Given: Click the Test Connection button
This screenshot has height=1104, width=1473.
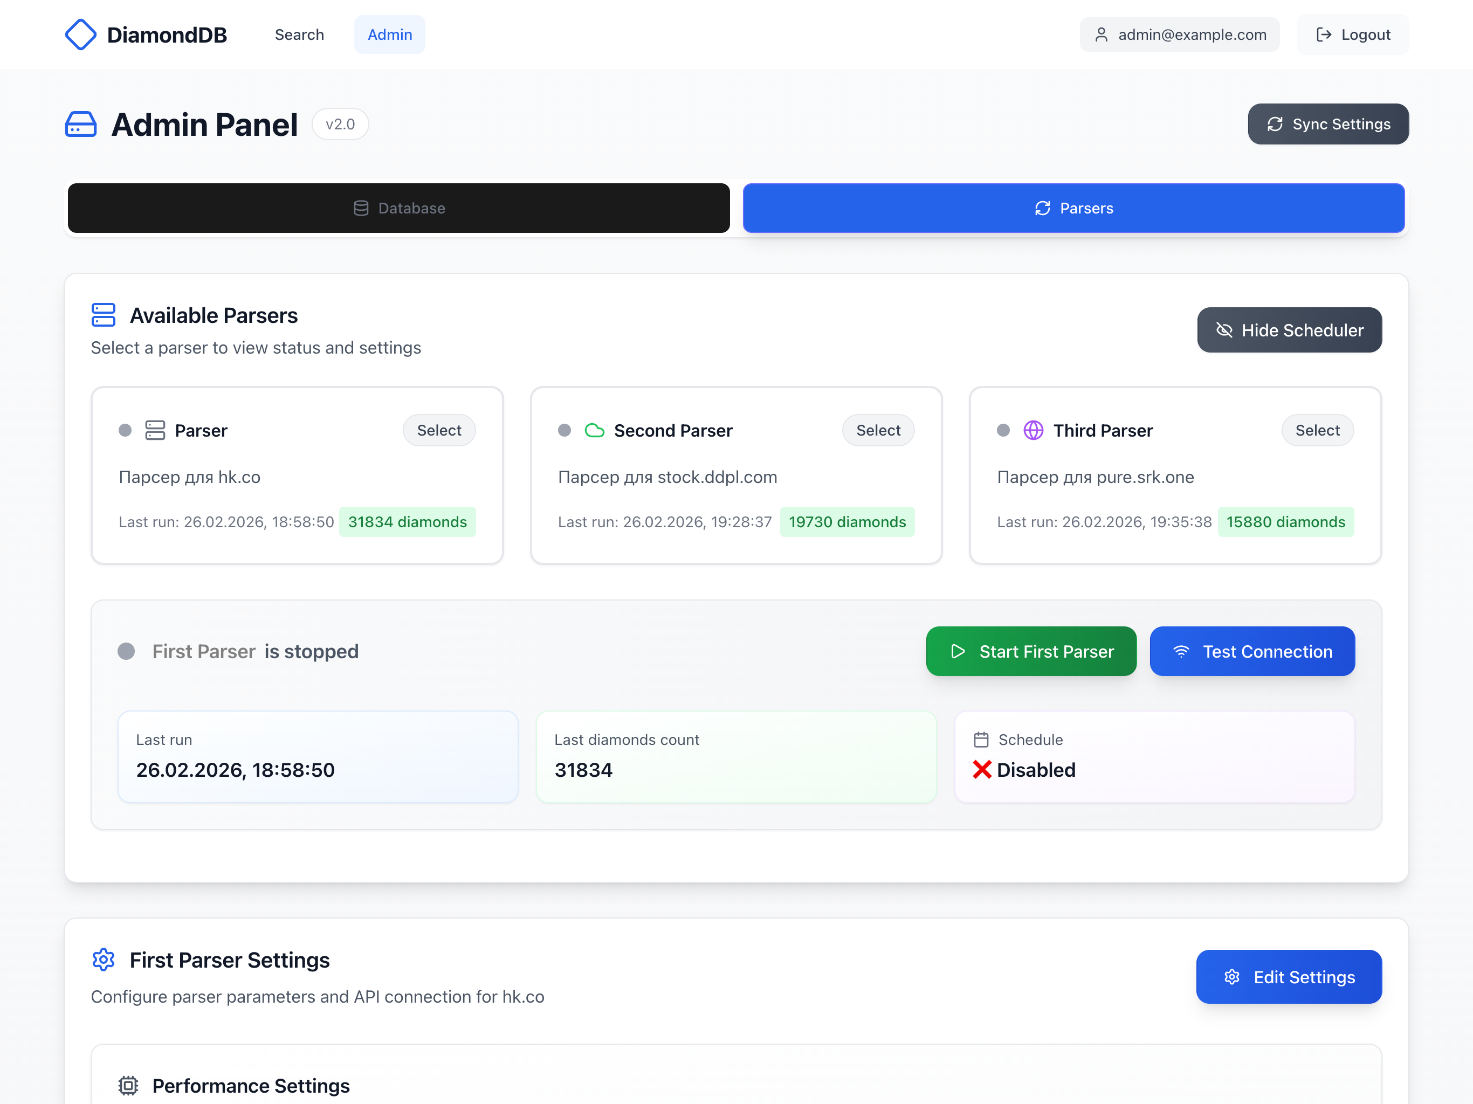Looking at the screenshot, I should (1252, 651).
